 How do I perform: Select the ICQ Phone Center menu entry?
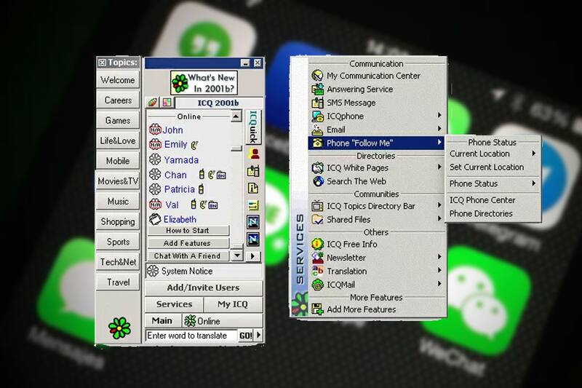pyautogui.click(x=482, y=200)
